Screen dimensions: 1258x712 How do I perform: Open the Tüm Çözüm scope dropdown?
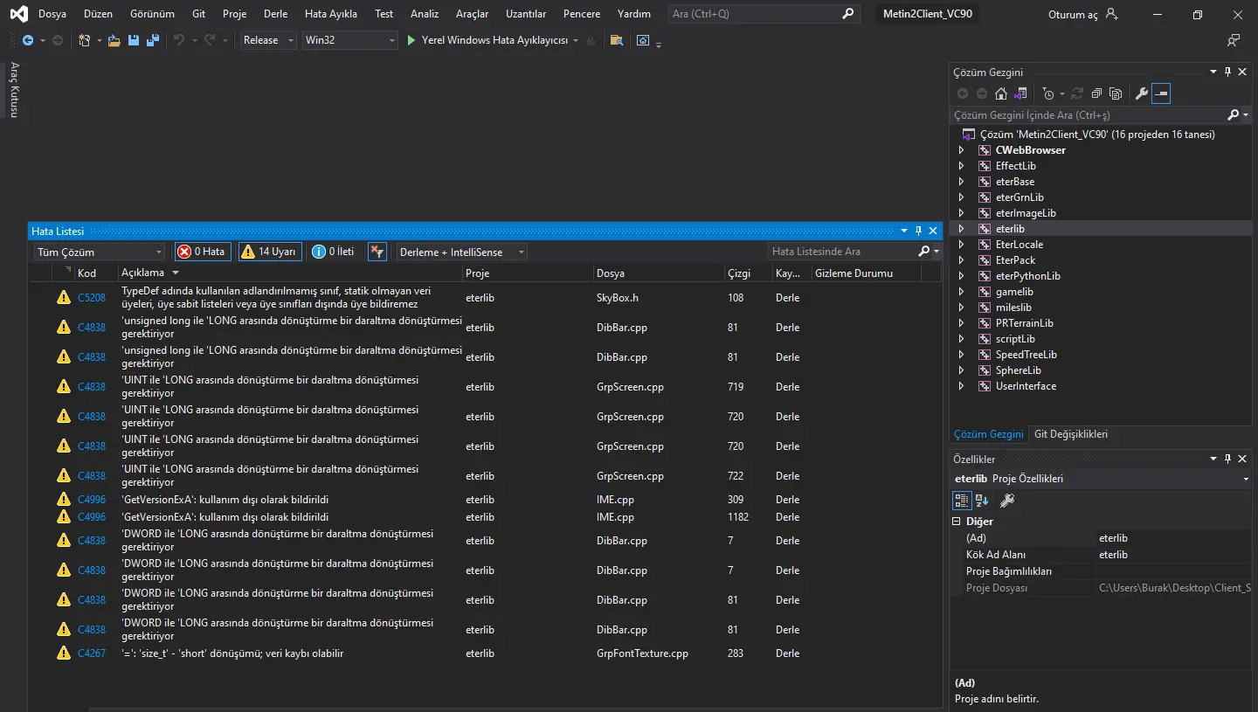point(100,252)
